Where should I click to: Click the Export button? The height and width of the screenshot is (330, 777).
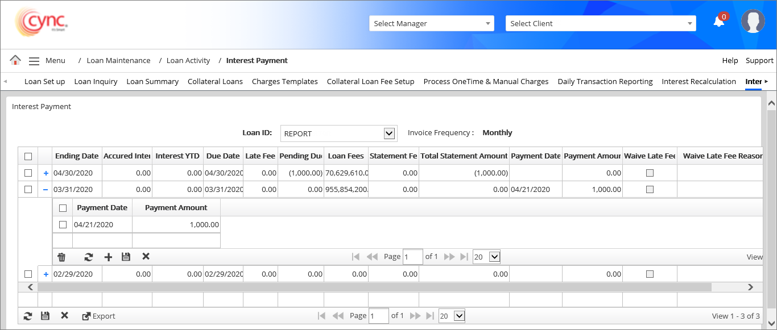[x=98, y=316]
